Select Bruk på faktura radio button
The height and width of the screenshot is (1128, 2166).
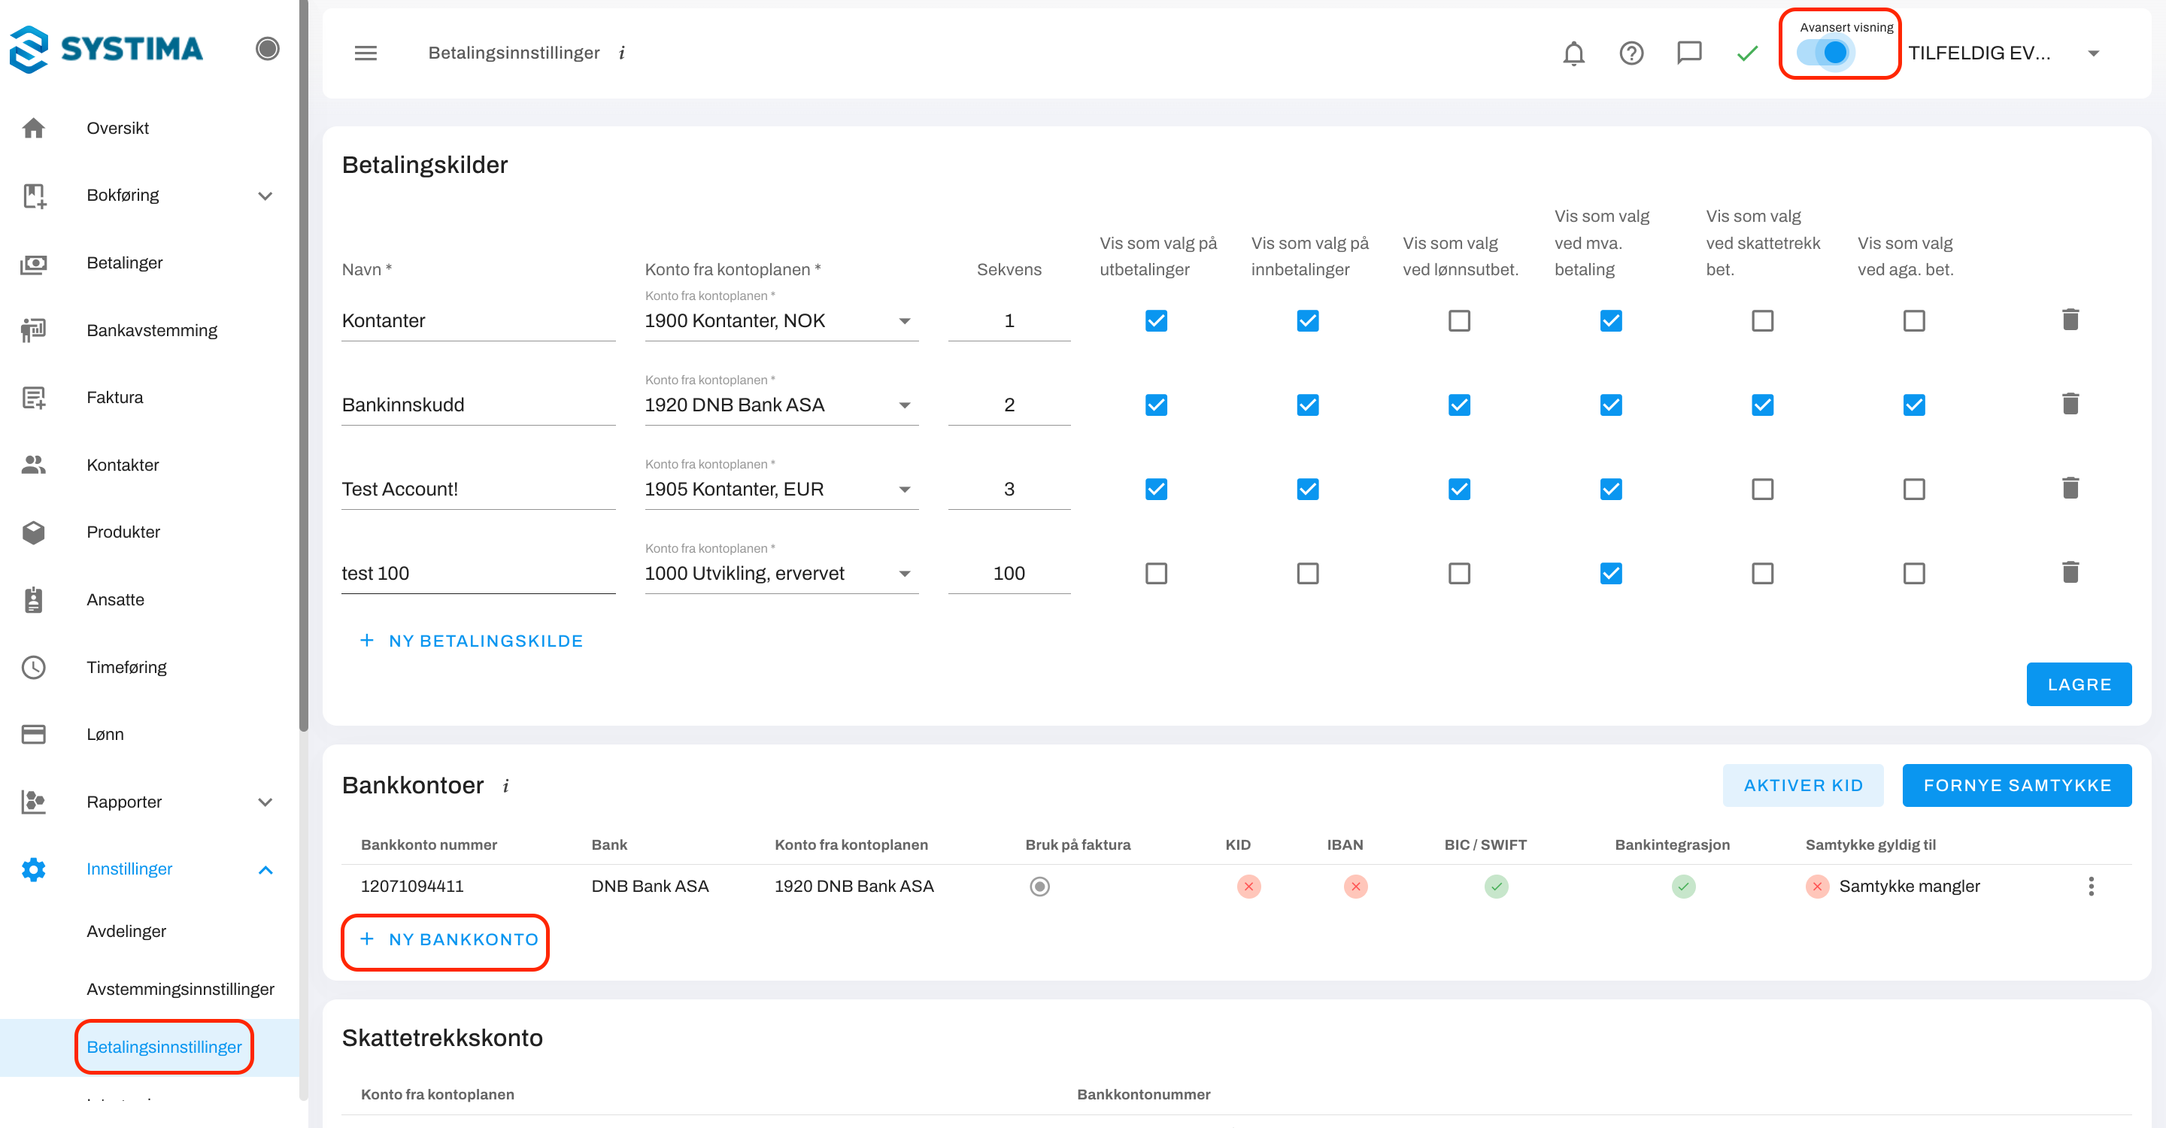click(1039, 886)
